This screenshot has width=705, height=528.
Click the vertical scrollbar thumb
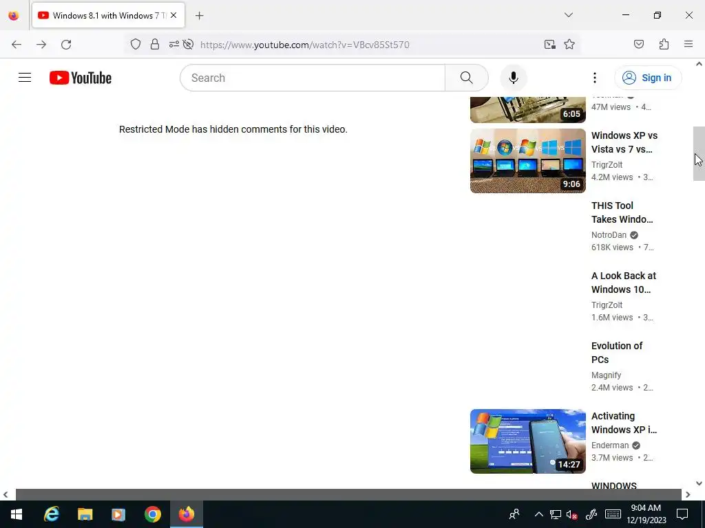pyautogui.click(x=699, y=153)
